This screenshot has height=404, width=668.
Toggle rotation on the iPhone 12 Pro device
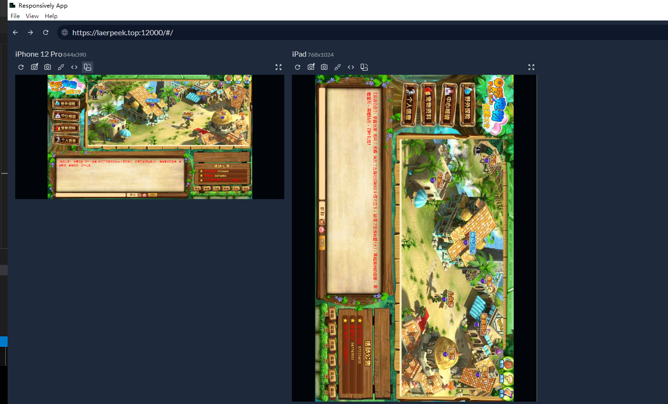[88, 67]
